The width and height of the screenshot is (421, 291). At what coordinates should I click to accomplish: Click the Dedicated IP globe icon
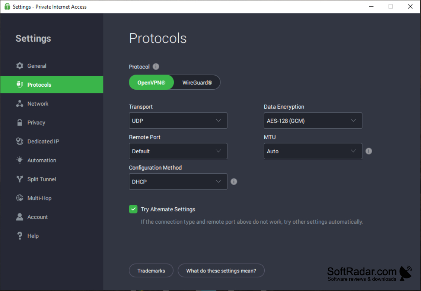coord(20,141)
